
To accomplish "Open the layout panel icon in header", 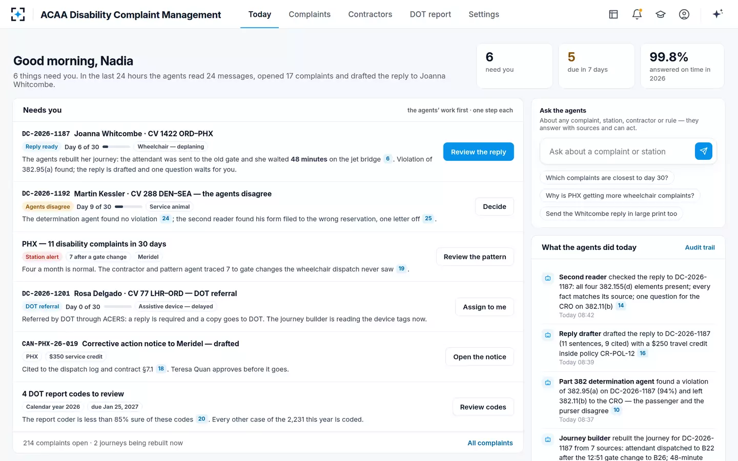I will point(613,14).
